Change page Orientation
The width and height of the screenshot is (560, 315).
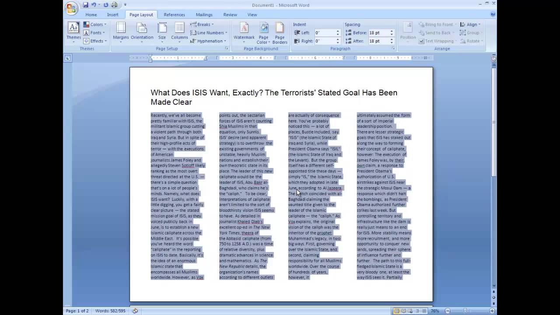142,32
